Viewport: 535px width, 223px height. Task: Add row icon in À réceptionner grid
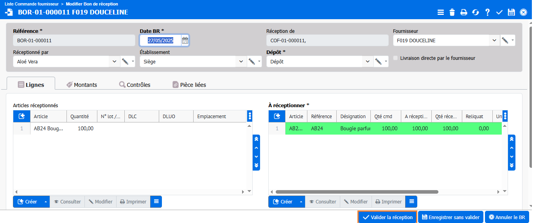click(277, 116)
